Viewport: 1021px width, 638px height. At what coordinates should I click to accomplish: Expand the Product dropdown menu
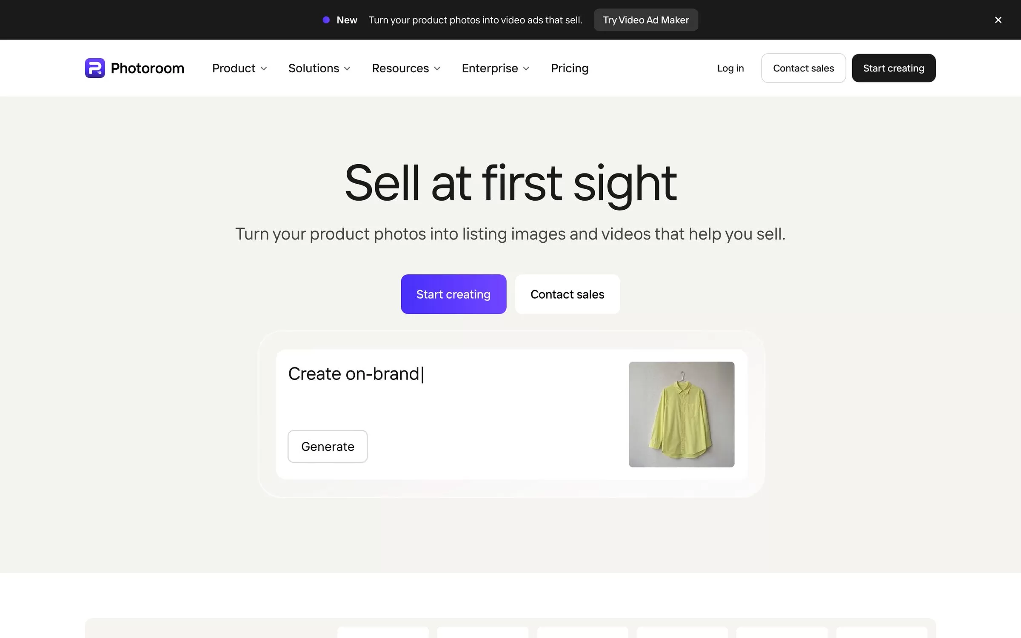pyautogui.click(x=240, y=68)
